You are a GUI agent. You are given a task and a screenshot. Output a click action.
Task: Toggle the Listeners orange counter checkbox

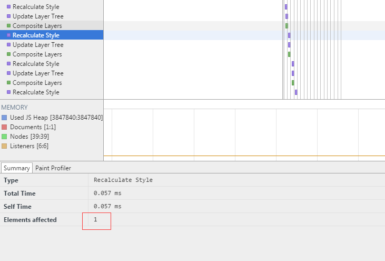pyautogui.click(x=4, y=146)
